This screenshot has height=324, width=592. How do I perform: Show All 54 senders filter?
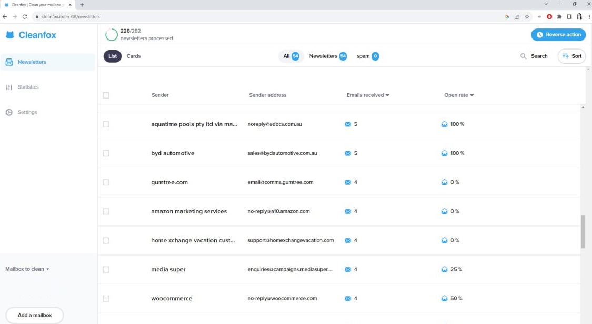point(291,56)
